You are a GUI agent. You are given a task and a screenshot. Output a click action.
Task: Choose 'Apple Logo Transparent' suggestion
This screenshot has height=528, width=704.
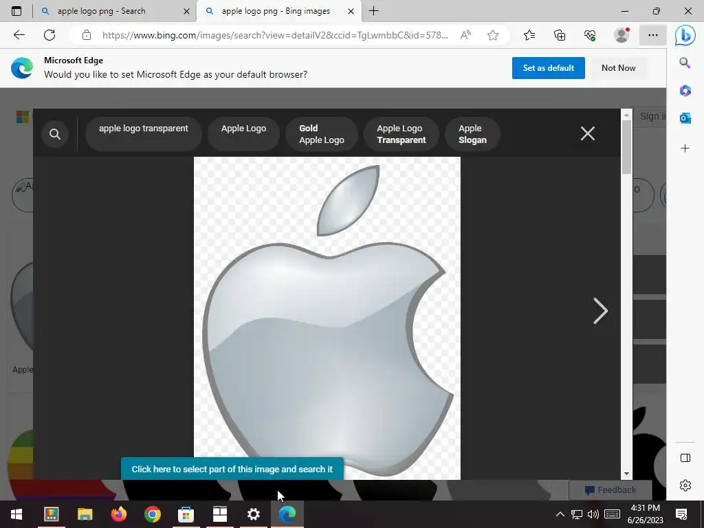tap(401, 134)
